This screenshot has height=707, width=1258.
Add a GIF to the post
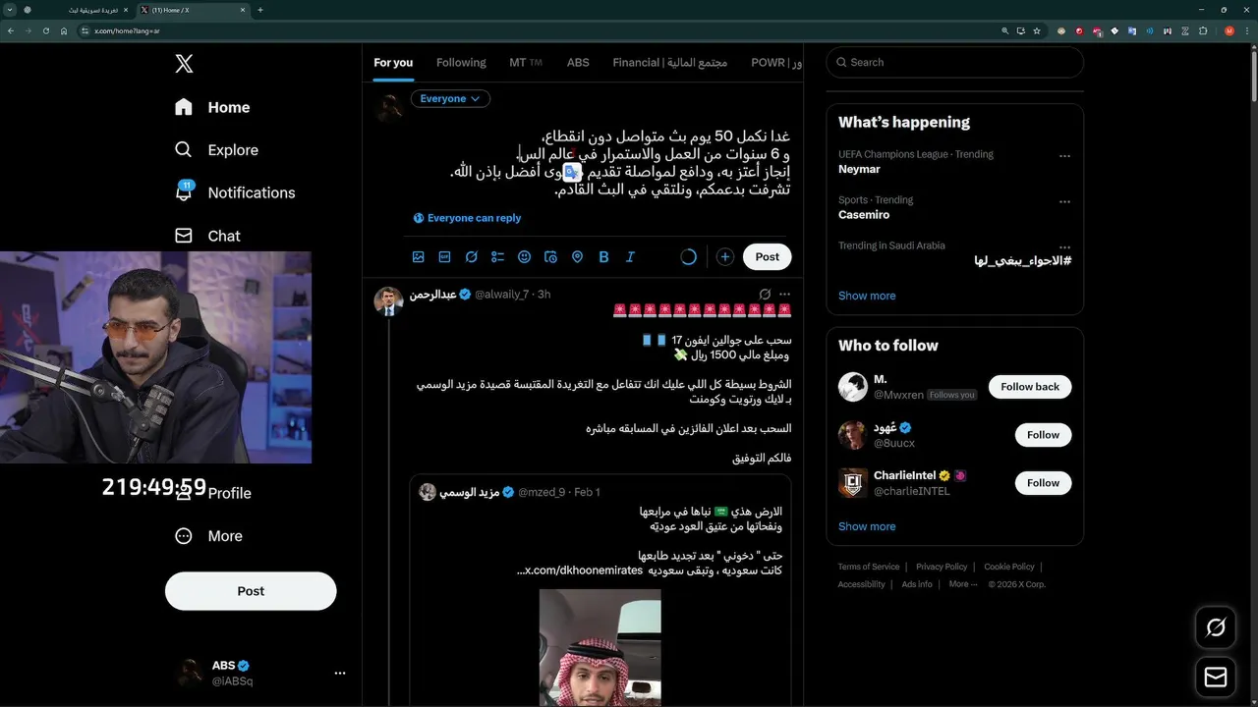445,257
